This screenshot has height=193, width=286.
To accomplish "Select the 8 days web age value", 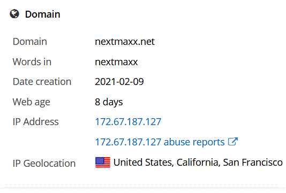I will pyautogui.click(x=109, y=102).
